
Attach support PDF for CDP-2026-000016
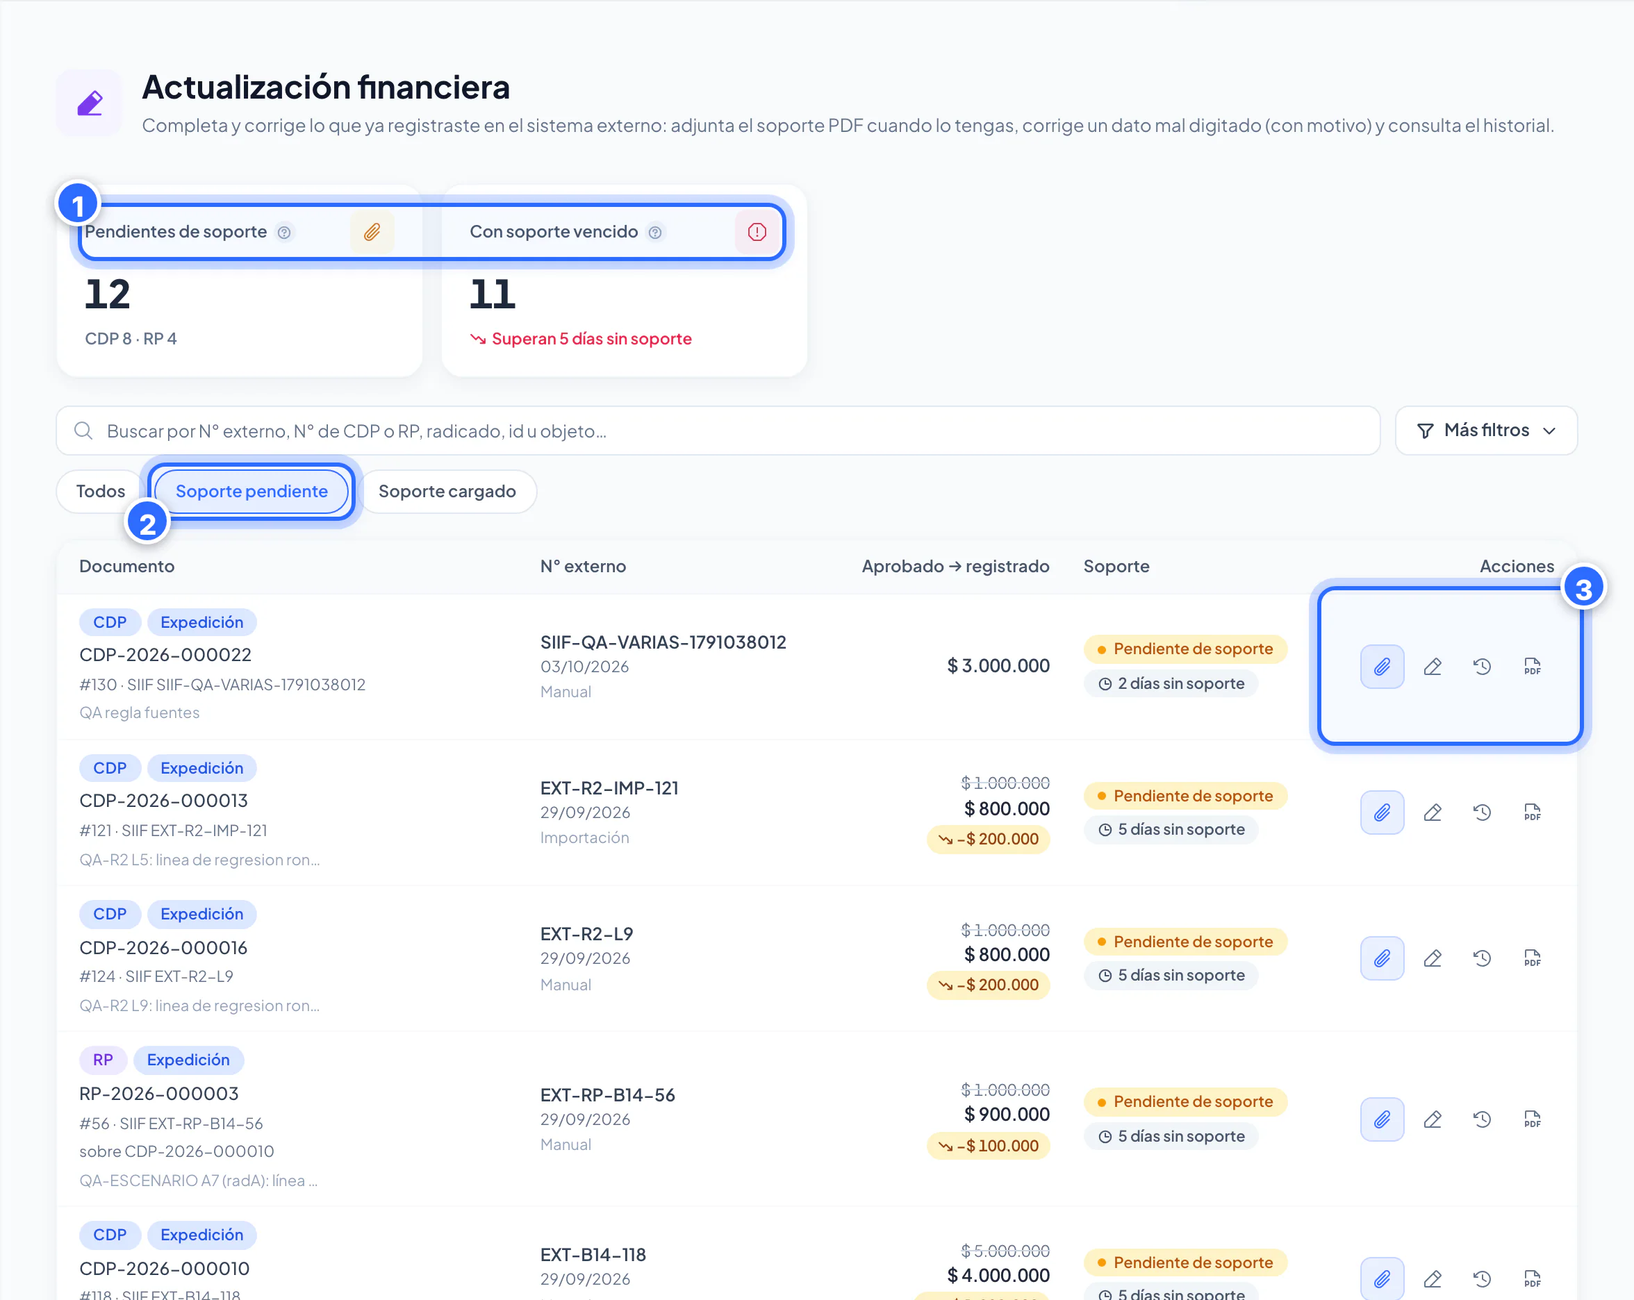coord(1382,958)
